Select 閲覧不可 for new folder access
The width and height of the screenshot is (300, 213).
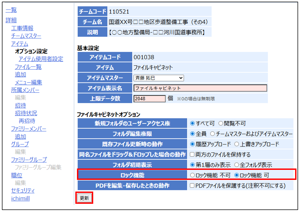(221, 123)
